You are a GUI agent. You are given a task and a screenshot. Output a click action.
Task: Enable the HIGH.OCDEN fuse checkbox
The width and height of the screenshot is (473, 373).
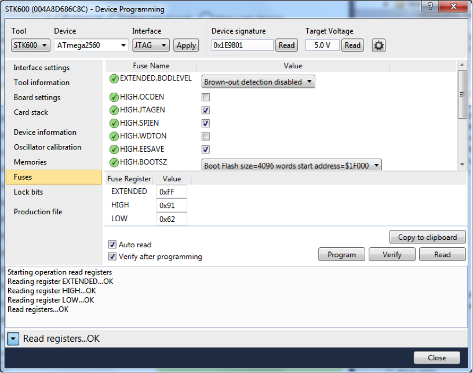[x=205, y=97]
